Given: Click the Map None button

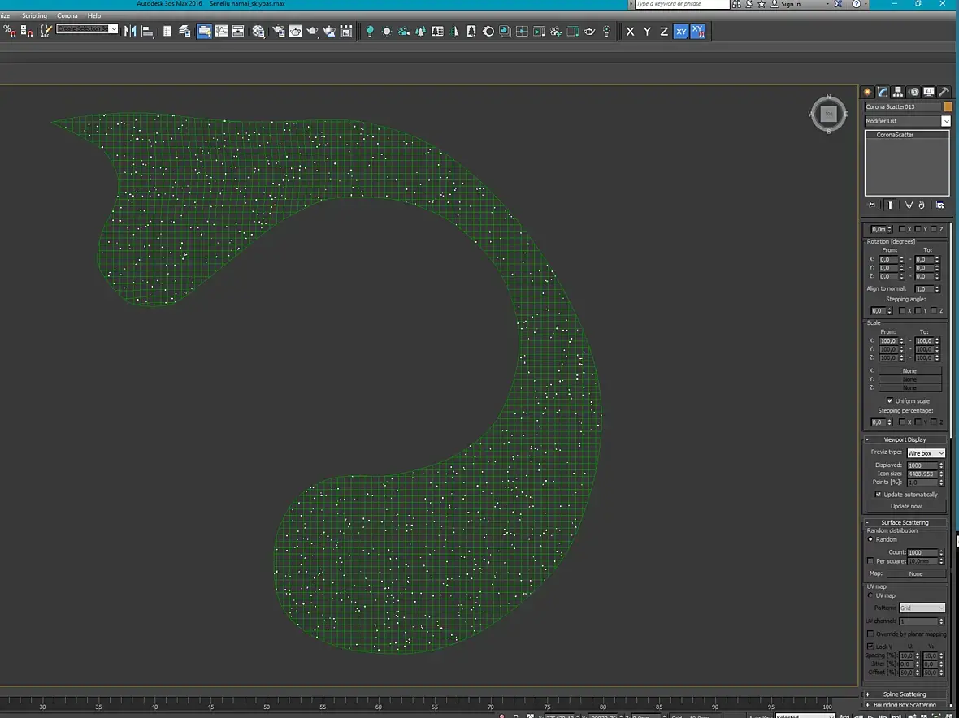Looking at the screenshot, I should pyautogui.click(x=916, y=573).
